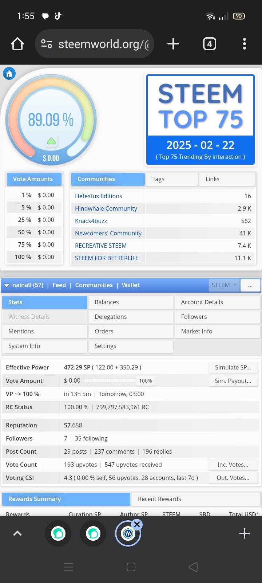Click the ellipsis button next to STEEM
Image resolution: width=262 pixels, height=583 pixels.
tap(250, 285)
